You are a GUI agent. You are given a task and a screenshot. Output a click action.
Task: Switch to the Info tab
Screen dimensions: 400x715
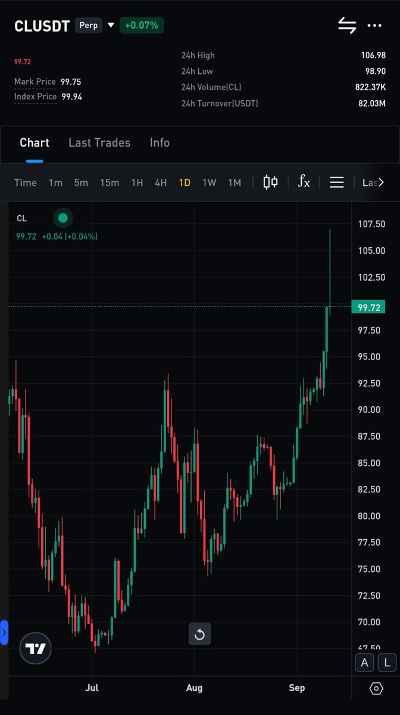(160, 142)
